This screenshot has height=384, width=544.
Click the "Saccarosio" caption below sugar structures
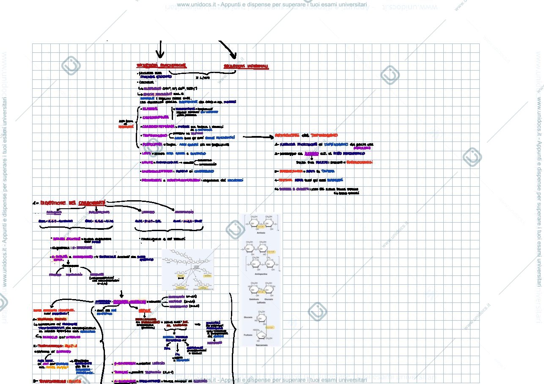pos(263,344)
